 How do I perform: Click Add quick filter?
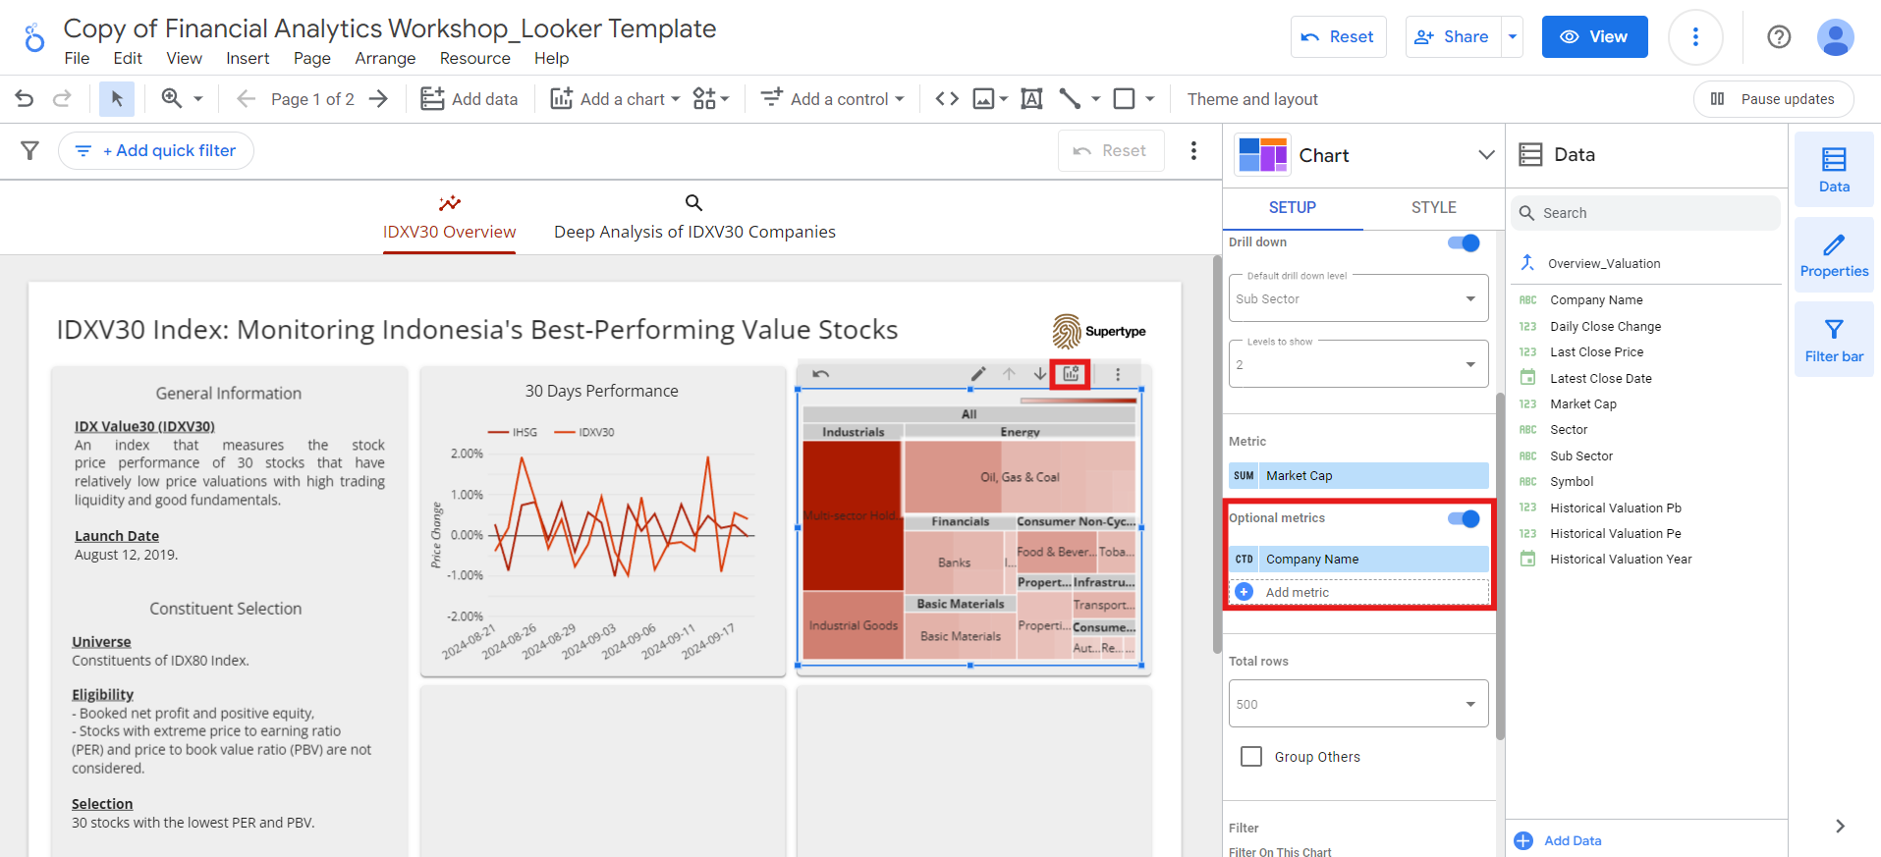coord(156,150)
